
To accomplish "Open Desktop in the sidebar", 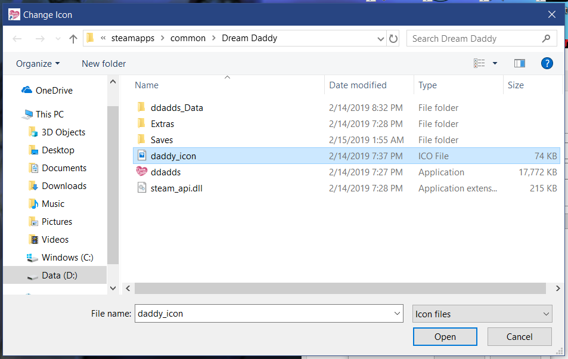I will coord(58,150).
